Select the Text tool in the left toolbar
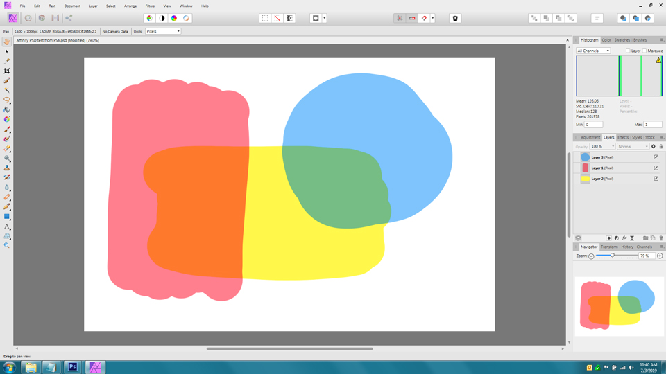Screen dimensions: 666x374 [x=7, y=226]
